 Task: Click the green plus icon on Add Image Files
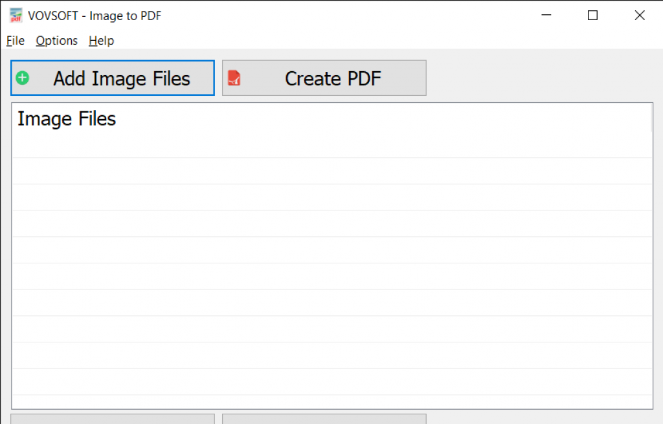point(23,78)
